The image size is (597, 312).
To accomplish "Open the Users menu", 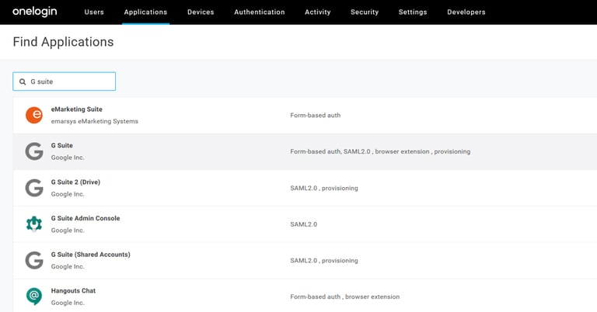I will 94,12.
